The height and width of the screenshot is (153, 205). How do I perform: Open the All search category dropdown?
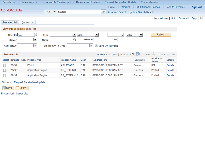pos(50,12)
